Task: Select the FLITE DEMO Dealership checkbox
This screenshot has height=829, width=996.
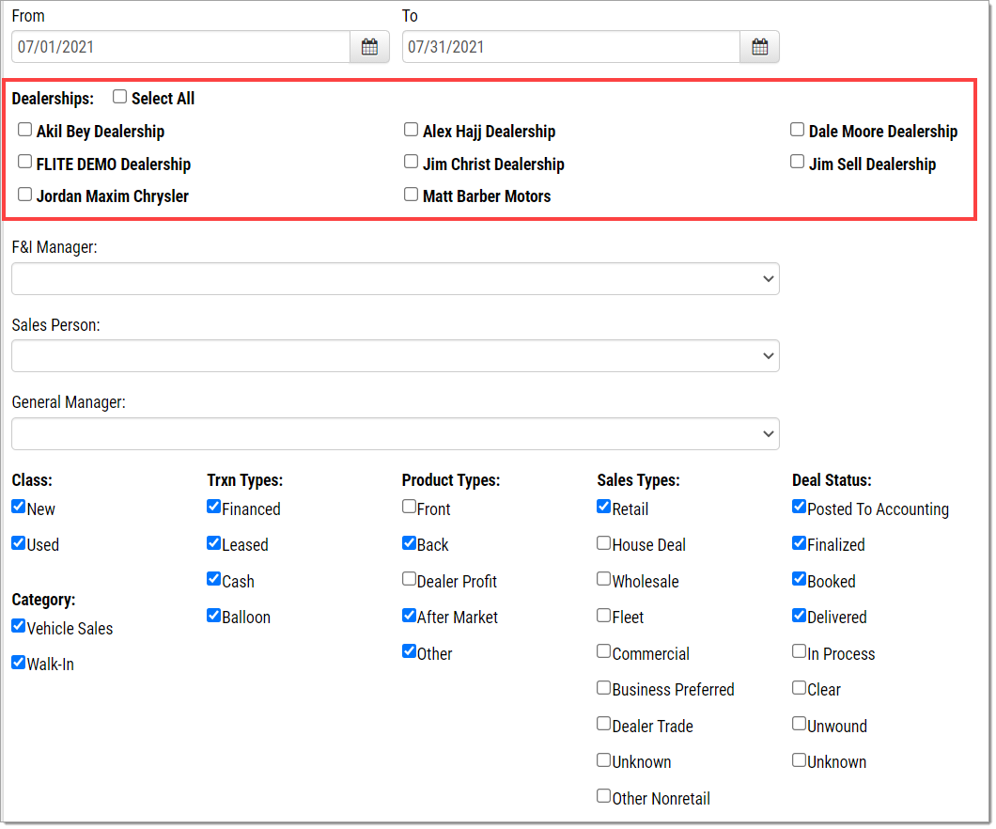Action: [x=24, y=162]
